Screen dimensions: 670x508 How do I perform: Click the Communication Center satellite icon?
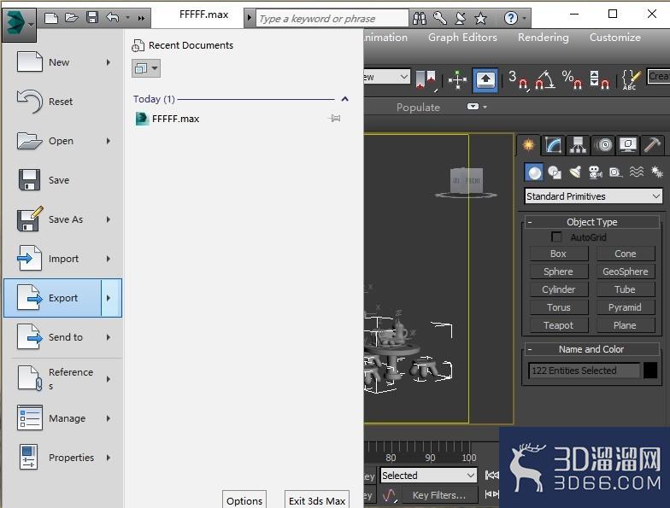[x=460, y=18]
